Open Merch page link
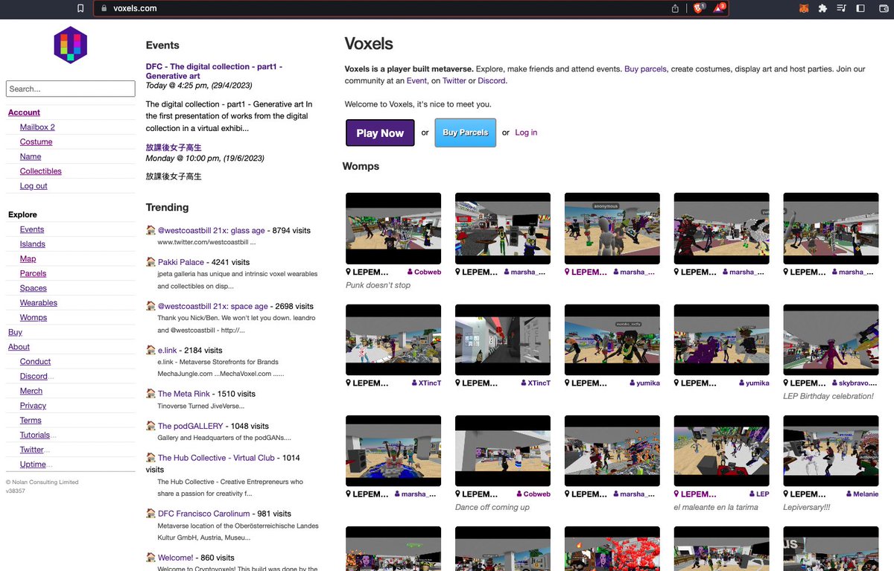The height and width of the screenshot is (571, 894). click(x=31, y=391)
